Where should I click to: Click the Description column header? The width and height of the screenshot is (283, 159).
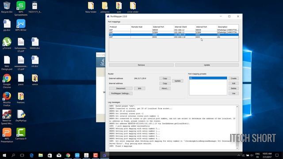tap(228, 27)
